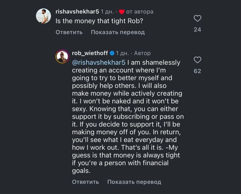Show translation of the "Is the money that tight" comment
Image resolution: width=241 pixels, height=194 pixels.
click(x=118, y=32)
